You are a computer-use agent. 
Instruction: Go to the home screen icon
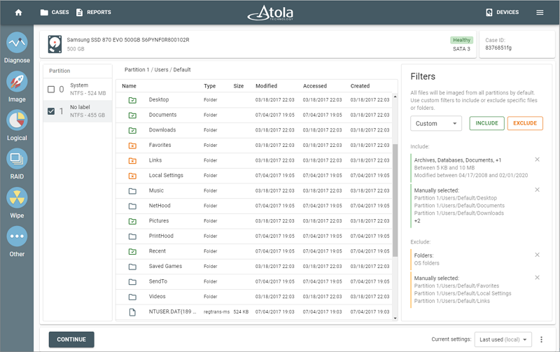pyautogui.click(x=19, y=13)
